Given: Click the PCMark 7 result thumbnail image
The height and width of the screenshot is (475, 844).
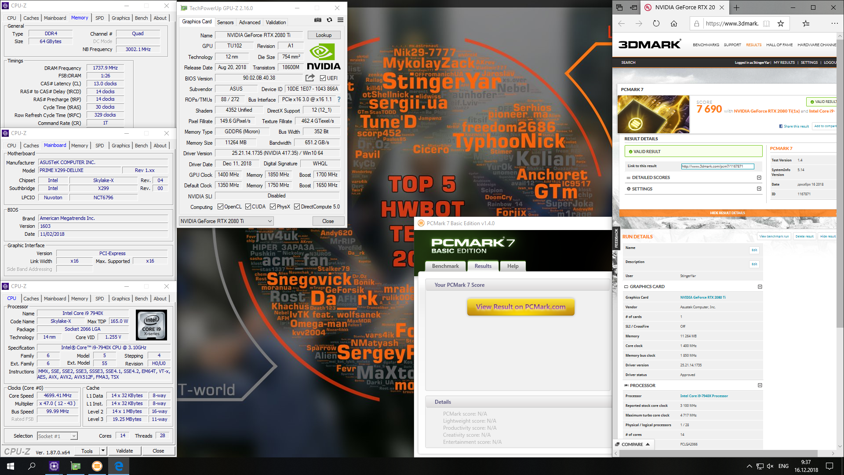Looking at the screenshot, I should coord(653,114).
